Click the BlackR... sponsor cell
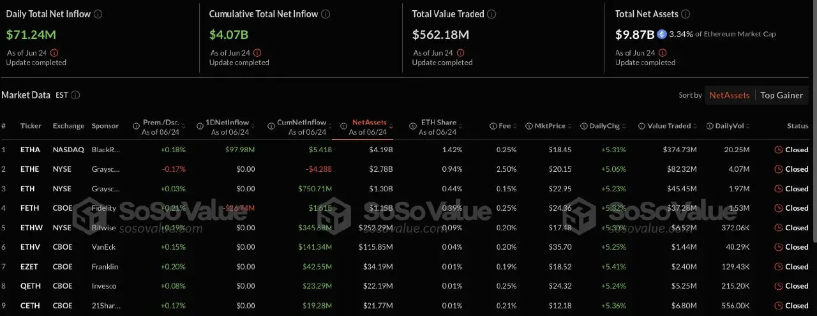The height and width of the screenshot is (316, 817). coord(105,150)
